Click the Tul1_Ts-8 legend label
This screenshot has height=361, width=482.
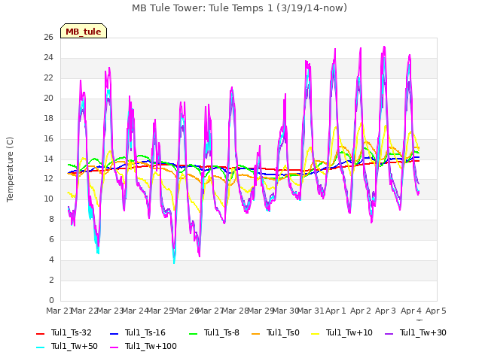(221, 332)
